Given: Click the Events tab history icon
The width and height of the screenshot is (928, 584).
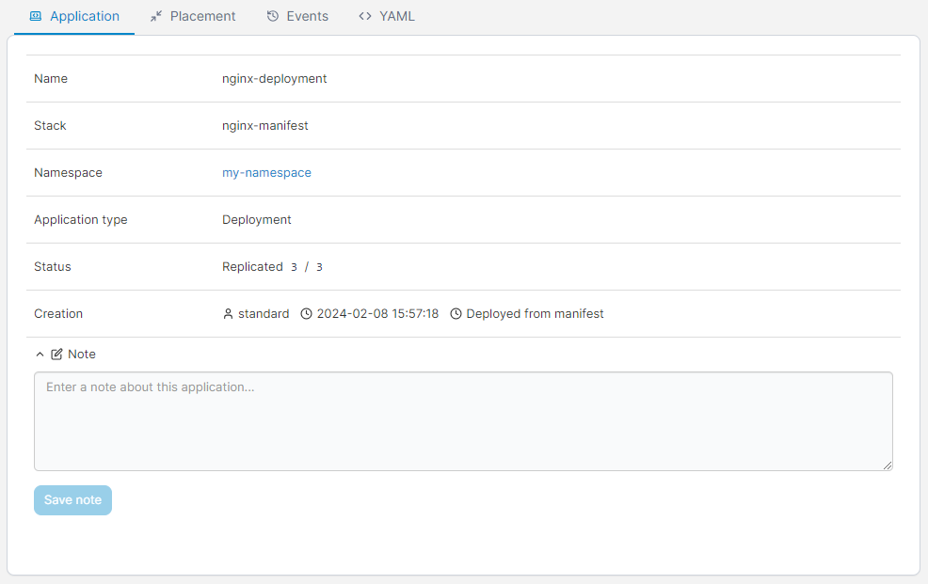Looking at the screenshot, I should (x=273, y=16).
